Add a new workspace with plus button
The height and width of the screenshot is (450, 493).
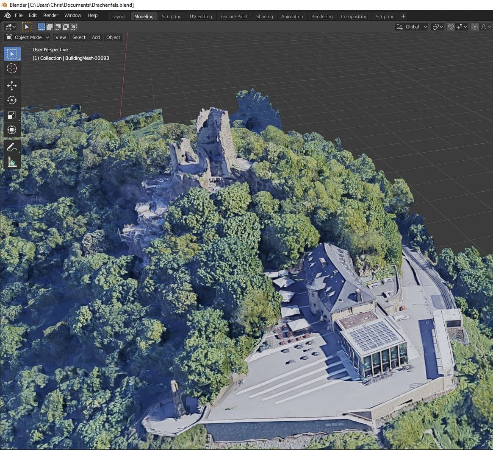pos(403,16)
